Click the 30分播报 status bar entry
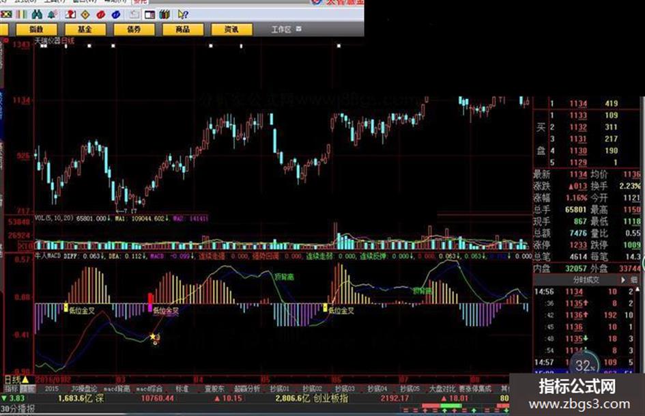This screenshot has width=645, height=416. 18,408
